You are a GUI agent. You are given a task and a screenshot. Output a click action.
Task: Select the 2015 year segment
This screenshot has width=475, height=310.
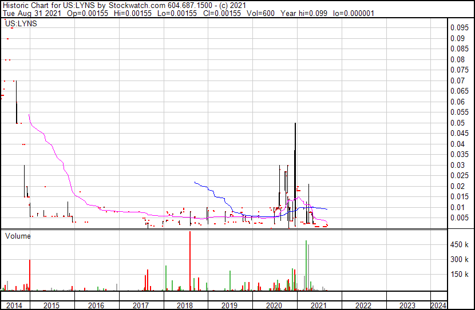point(52,305)
